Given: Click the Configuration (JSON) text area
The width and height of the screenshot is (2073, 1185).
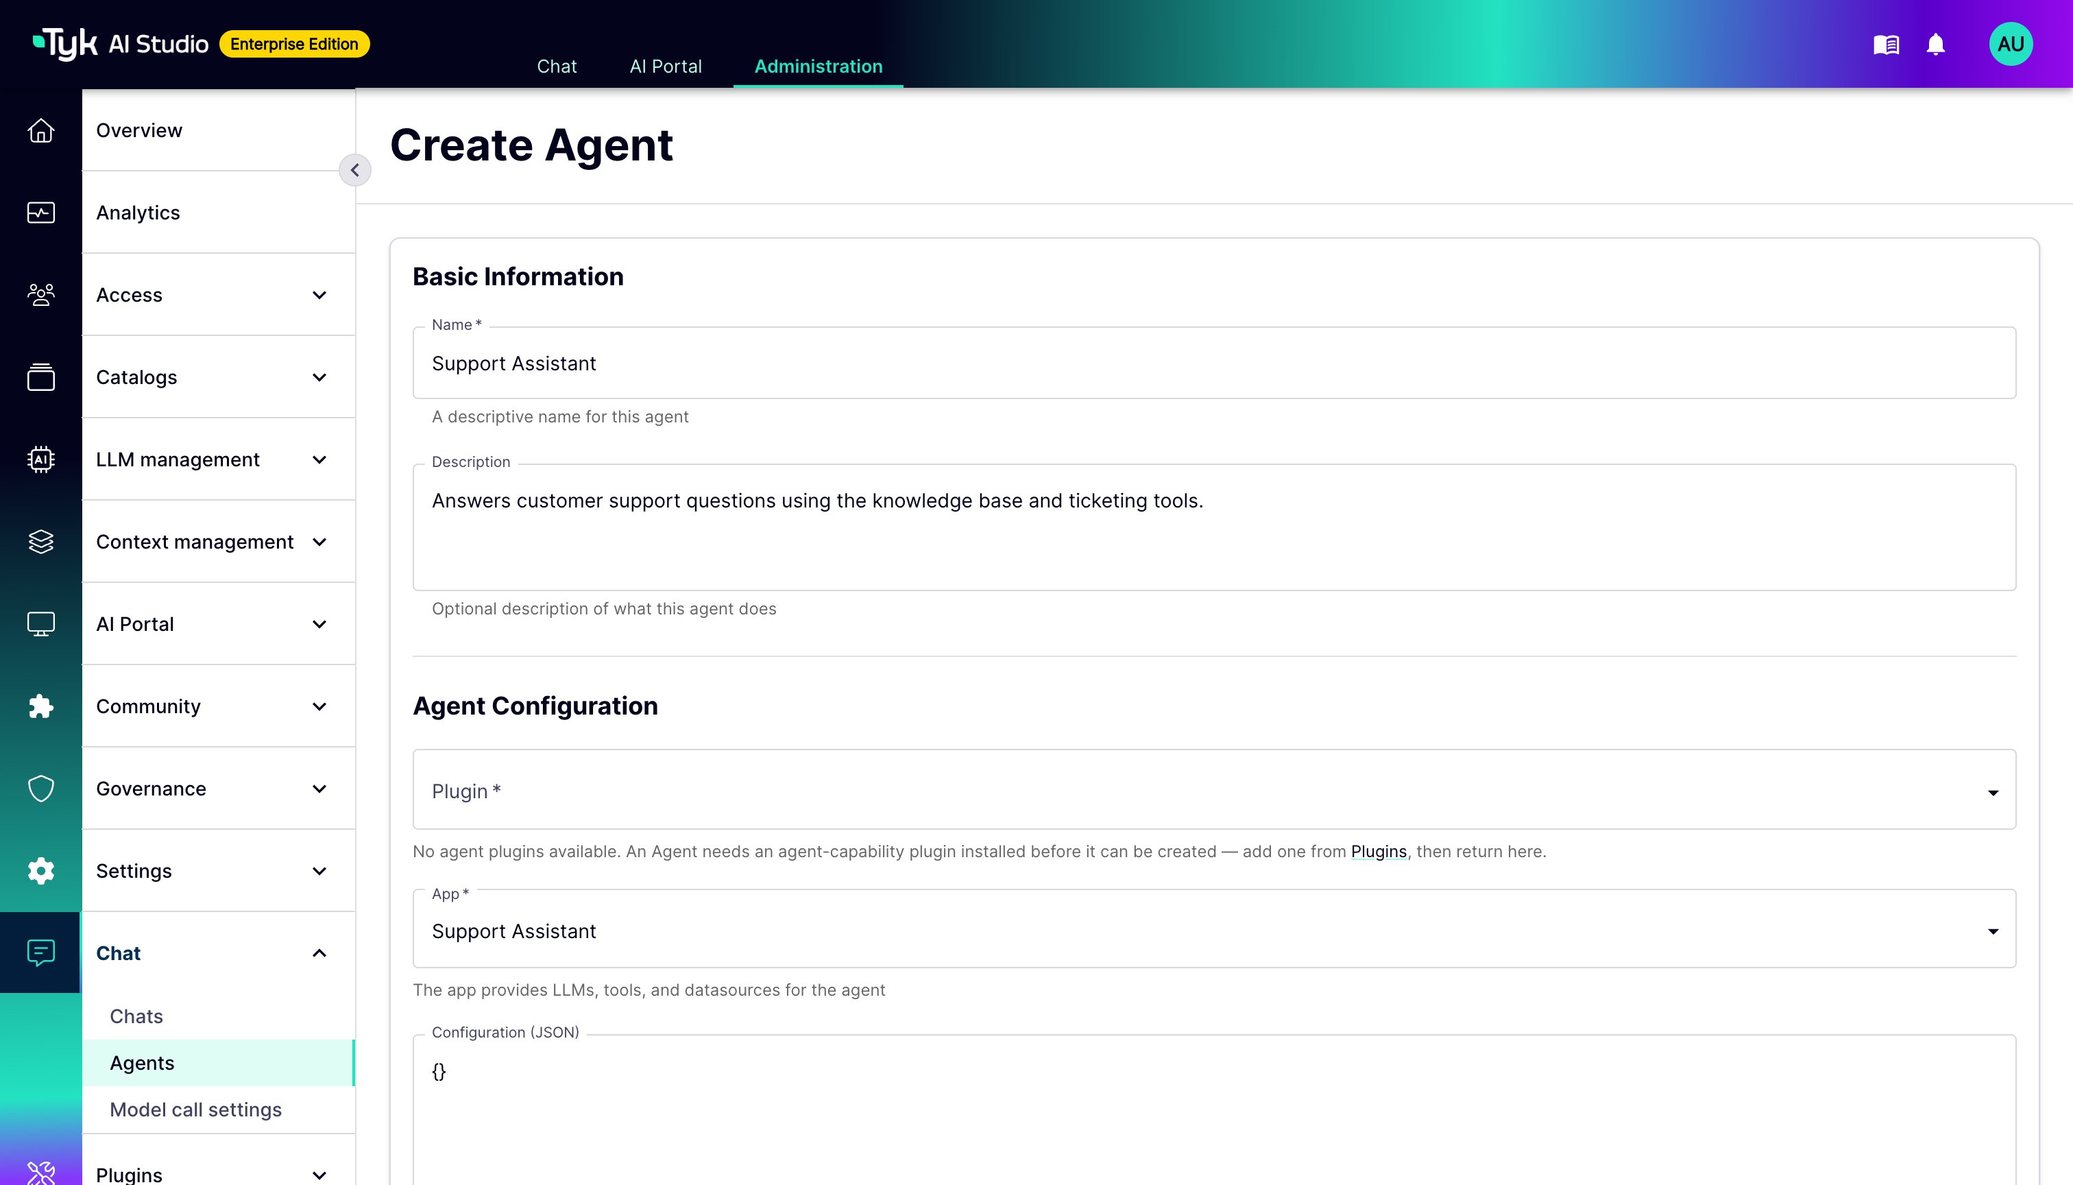Looking at the screenshot, I should click(x=1214, y=1110).
